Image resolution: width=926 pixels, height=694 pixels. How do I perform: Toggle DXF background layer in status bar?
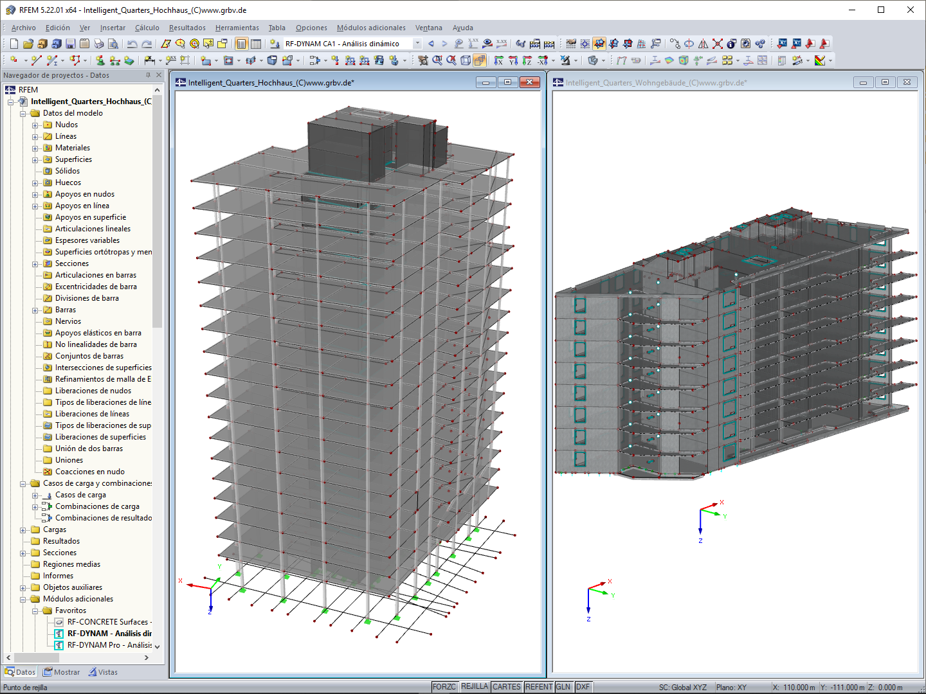[583, 687]
